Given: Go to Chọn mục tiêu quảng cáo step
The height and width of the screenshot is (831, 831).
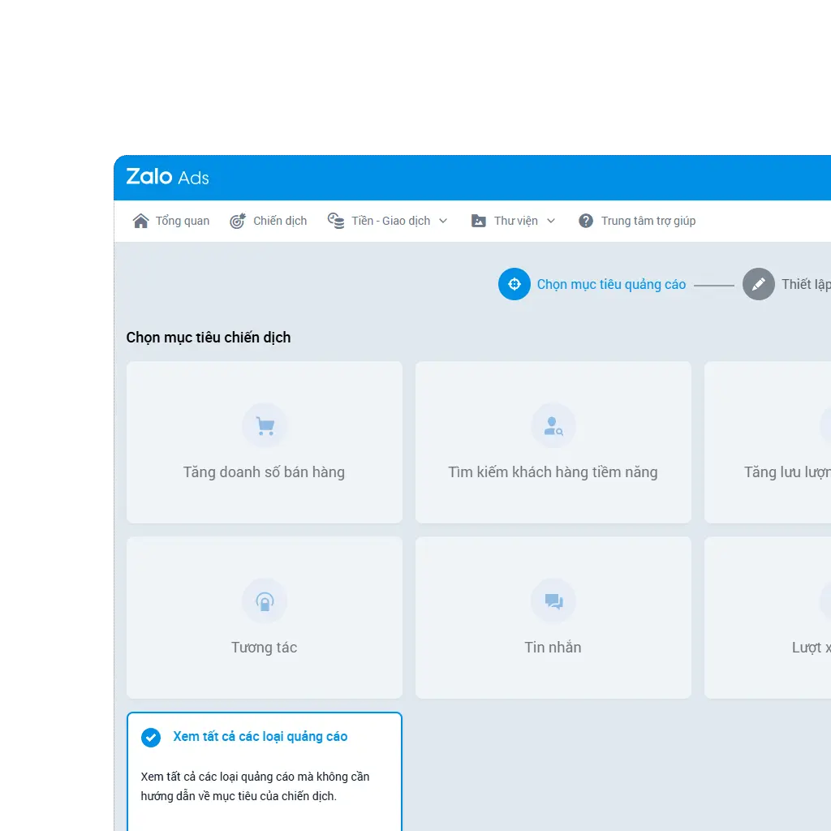Looking at the screenshot, I should tap(611, 284).
